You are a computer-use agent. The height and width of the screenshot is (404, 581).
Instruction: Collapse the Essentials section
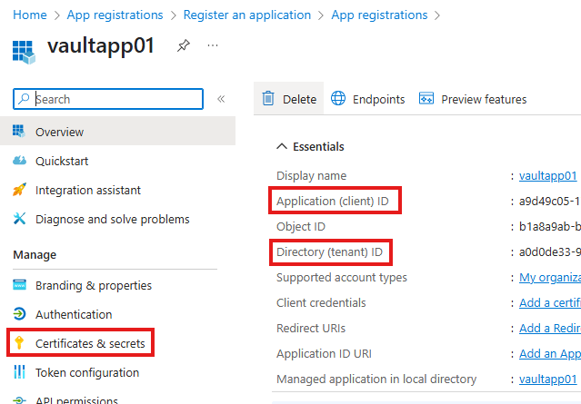[310, 146]
